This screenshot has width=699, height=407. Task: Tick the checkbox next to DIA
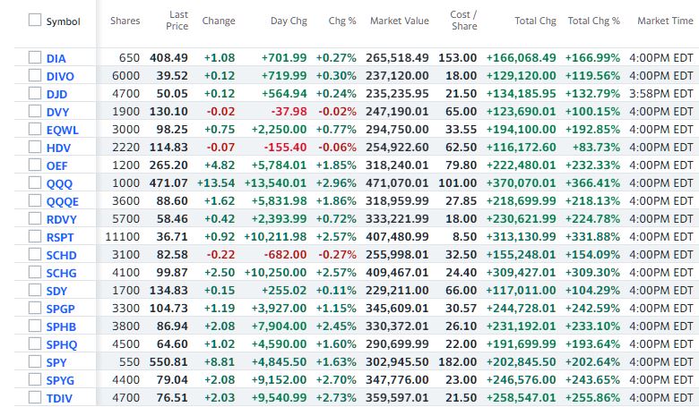point(35,58)
